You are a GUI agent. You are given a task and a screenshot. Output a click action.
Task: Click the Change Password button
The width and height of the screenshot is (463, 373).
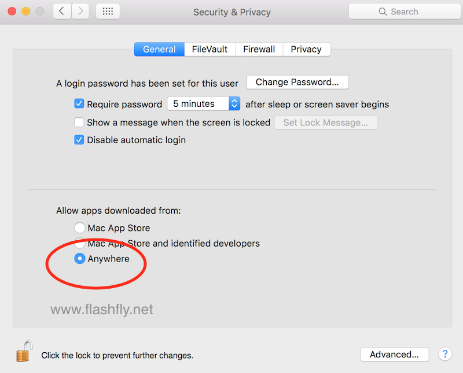coord(297,82)
